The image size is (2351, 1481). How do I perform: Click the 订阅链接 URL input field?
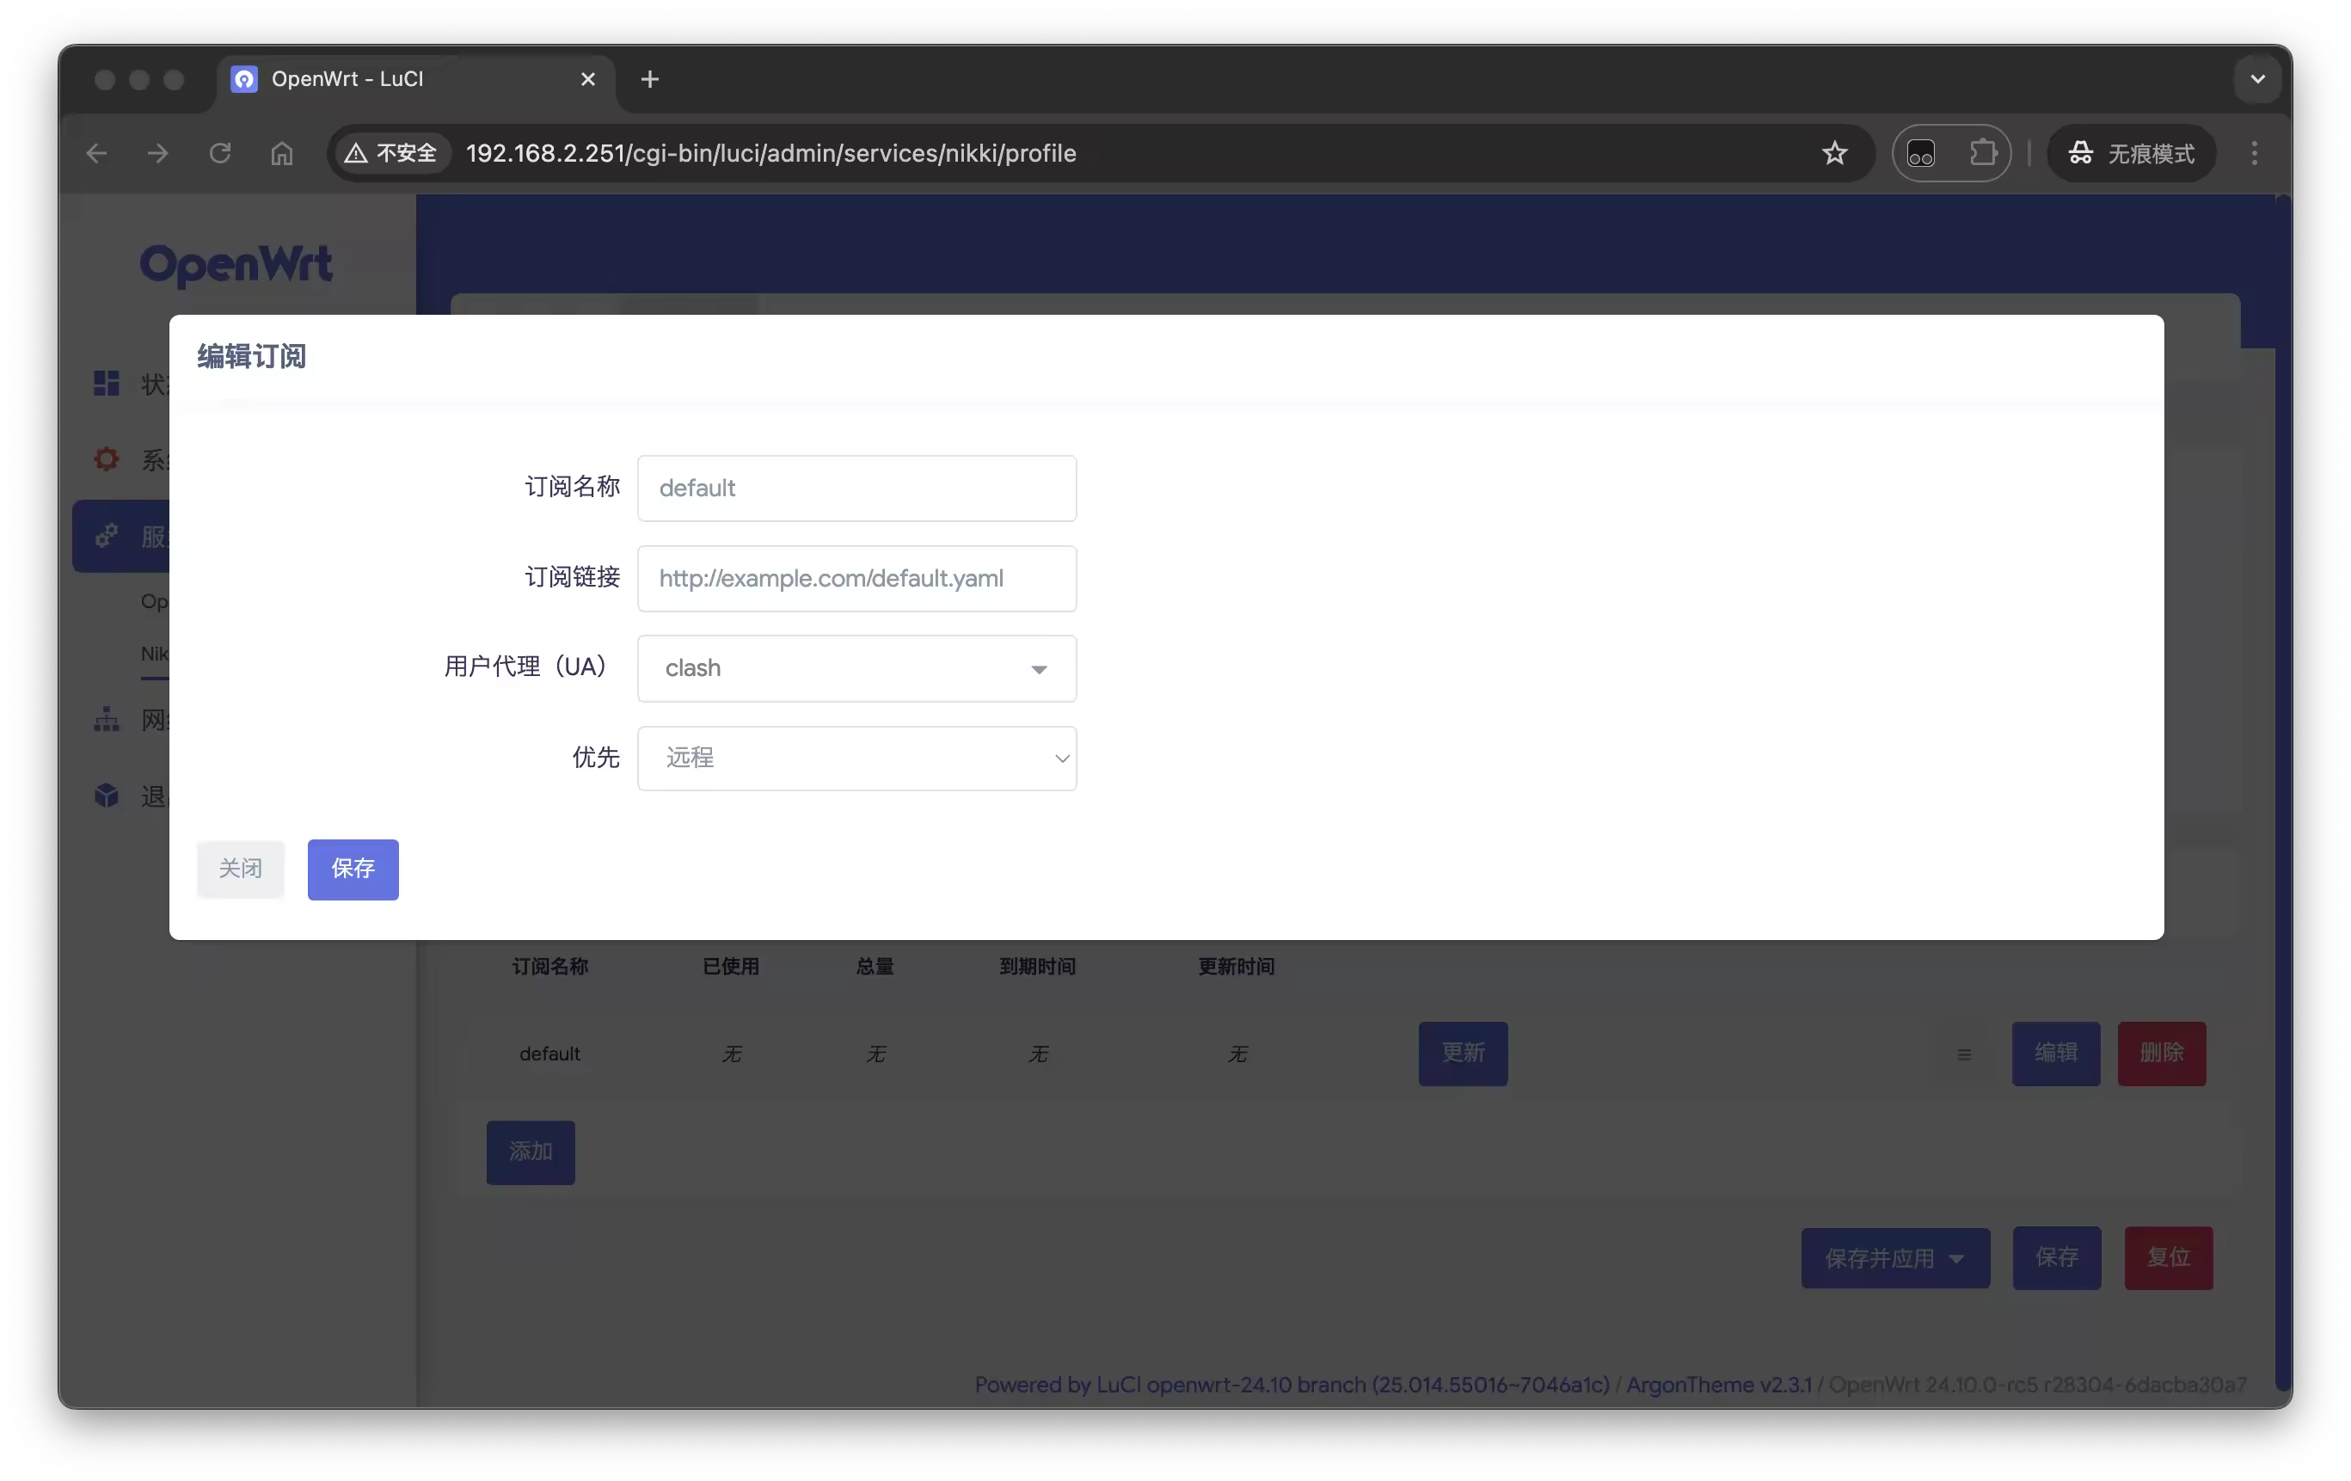coord(856,579)
